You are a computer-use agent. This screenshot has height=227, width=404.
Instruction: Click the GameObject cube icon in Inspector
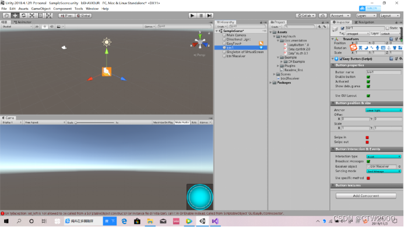335,29
